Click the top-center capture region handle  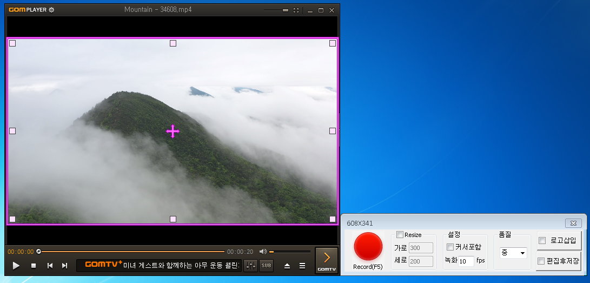173,43
